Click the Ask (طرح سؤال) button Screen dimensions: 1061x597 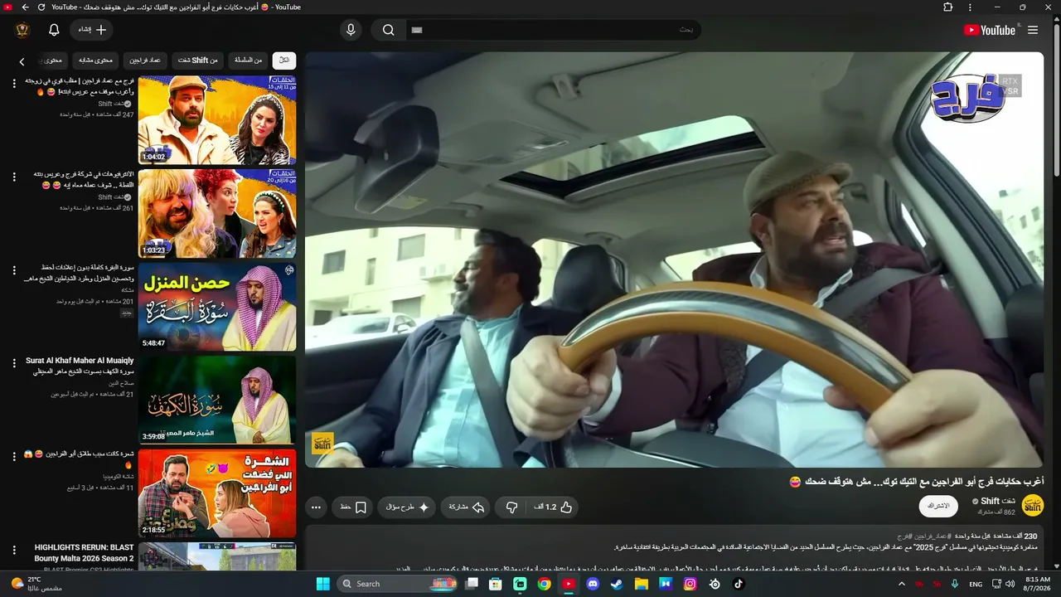coord(407,507)
